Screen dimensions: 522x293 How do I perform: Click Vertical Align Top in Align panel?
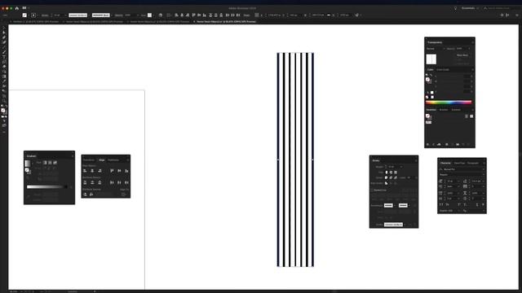click(x=112, y=171)
